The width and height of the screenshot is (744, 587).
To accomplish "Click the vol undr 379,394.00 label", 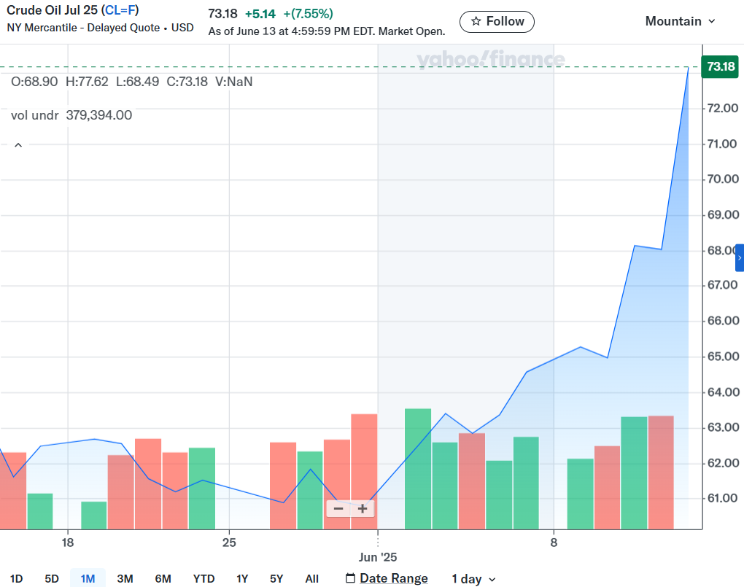I will [71, 115].
